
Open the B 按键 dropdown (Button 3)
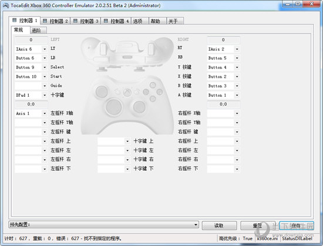pyautogui.click(x=223, y=86)
